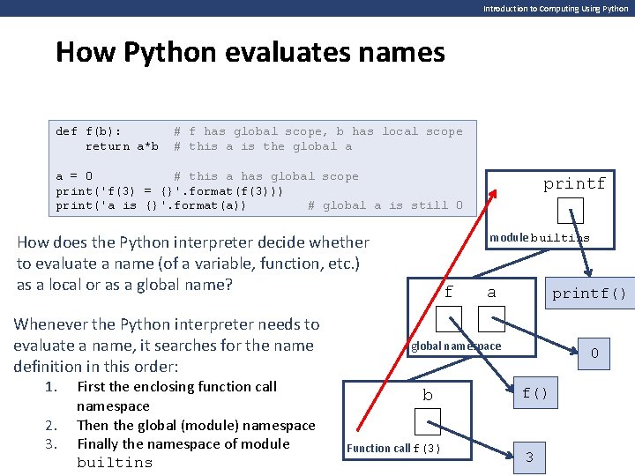
Task: Click the shaded 'printf()' object box
Action: pos(590,294)
